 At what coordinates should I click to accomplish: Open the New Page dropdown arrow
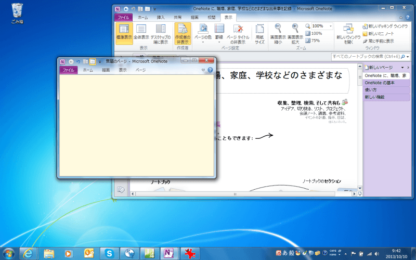(x=402, y=68)
